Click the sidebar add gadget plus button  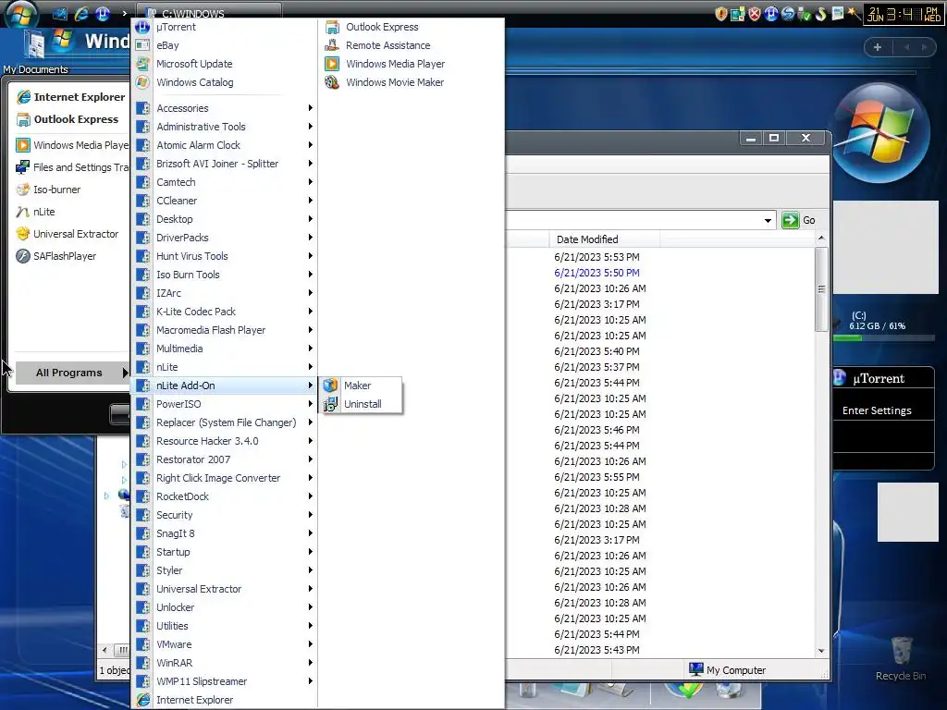(878, 47)
